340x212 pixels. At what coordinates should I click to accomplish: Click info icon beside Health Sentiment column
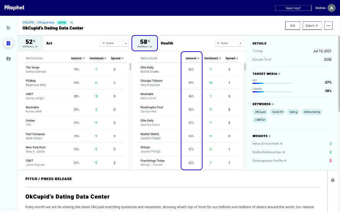click(220, 58)
